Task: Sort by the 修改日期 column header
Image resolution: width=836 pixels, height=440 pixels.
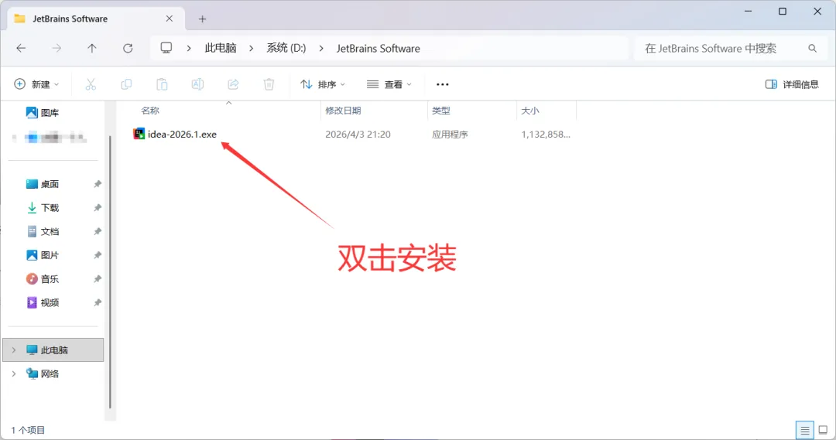Action: point(344,111)
